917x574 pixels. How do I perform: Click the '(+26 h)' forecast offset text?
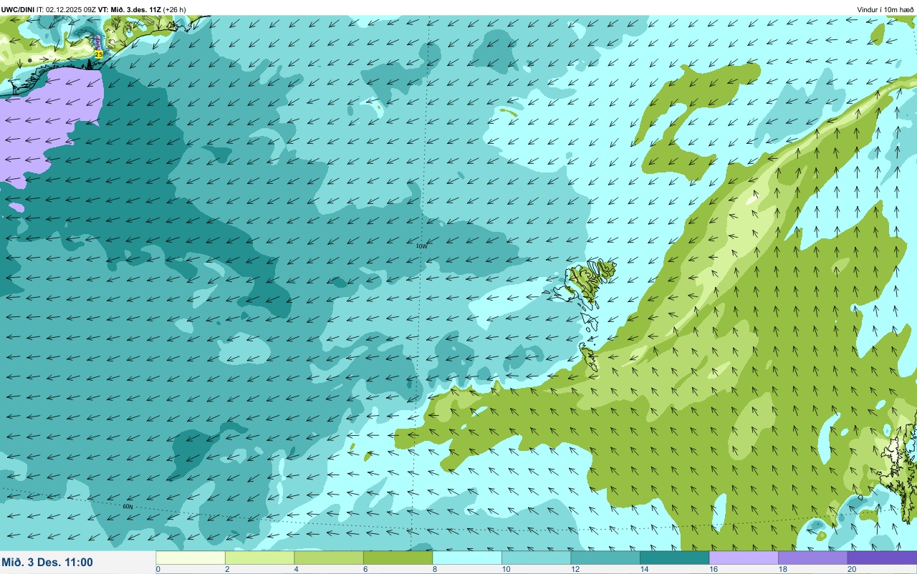tap(174, 9)
